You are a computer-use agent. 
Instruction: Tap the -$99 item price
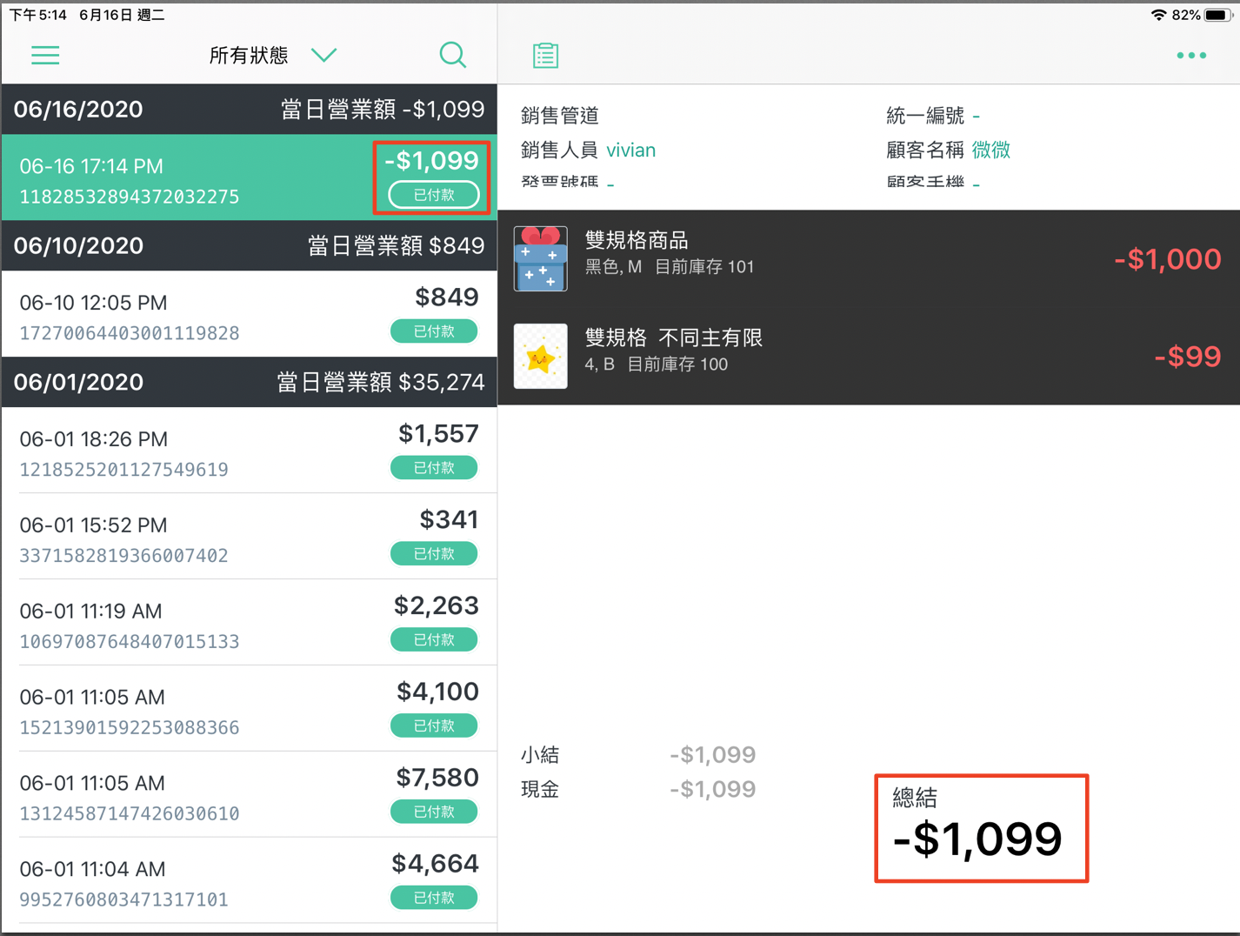(1188, 357)
